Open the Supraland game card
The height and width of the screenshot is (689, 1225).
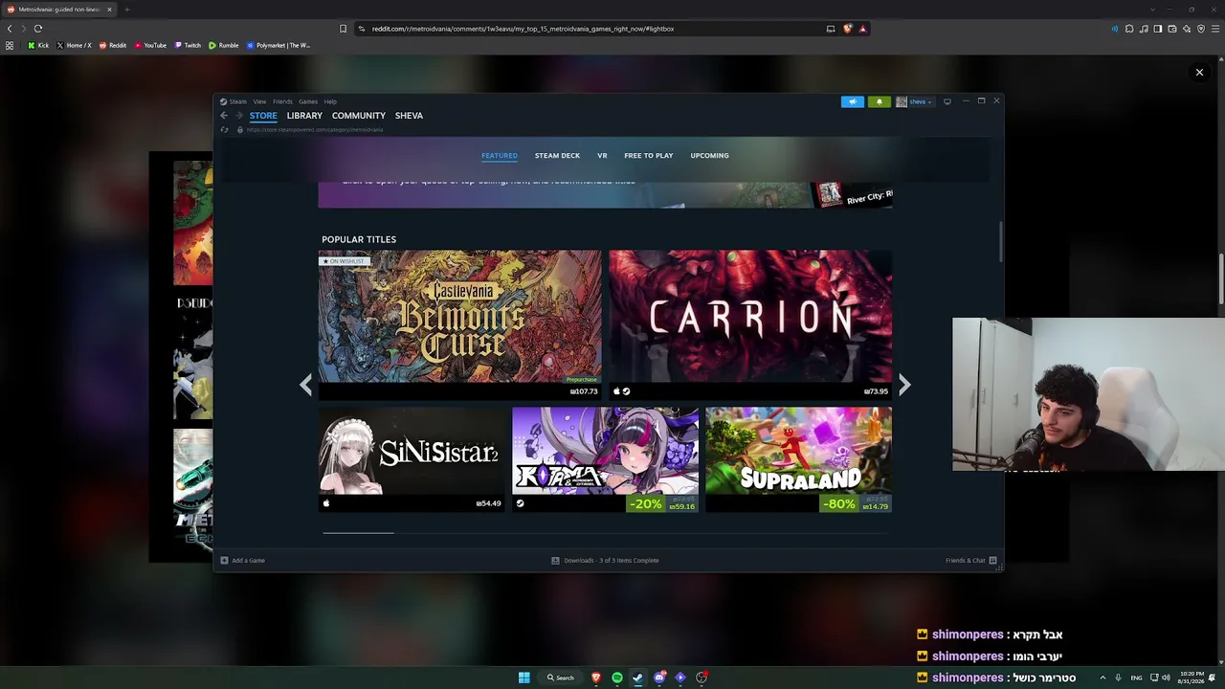click(x=798, y=459)
